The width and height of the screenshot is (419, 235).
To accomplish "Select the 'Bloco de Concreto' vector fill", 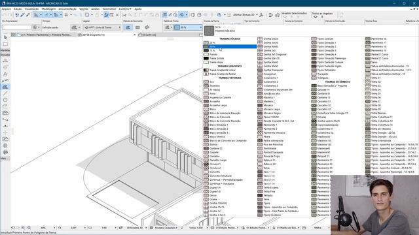I will click(x=230, y=117).
